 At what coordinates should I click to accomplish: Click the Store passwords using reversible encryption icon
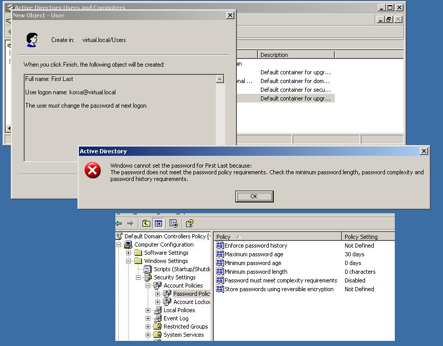220,289
